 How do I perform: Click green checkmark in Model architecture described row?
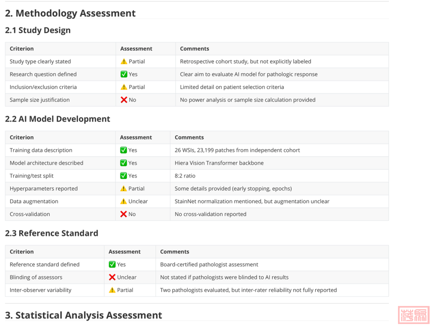(124, 163)
